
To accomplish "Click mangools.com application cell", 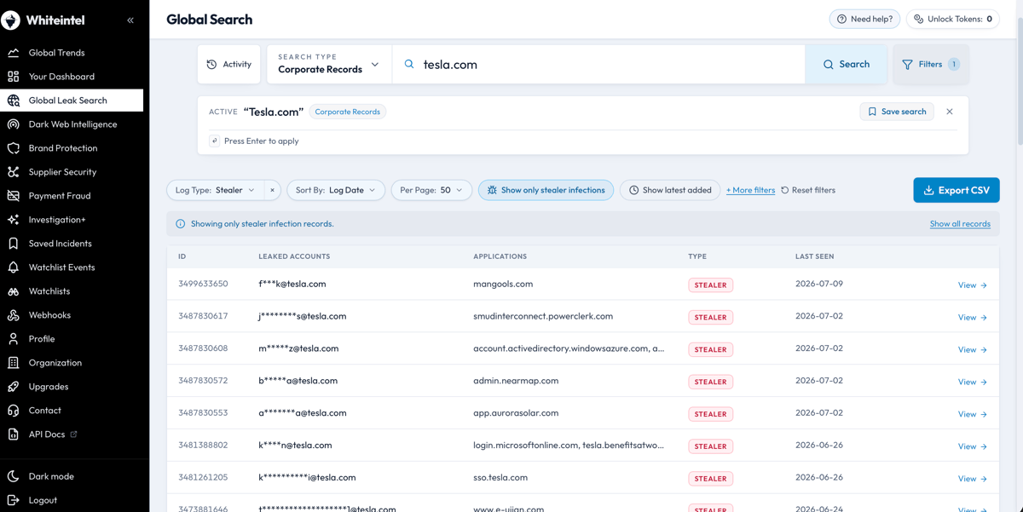I will tap(503, 284).
